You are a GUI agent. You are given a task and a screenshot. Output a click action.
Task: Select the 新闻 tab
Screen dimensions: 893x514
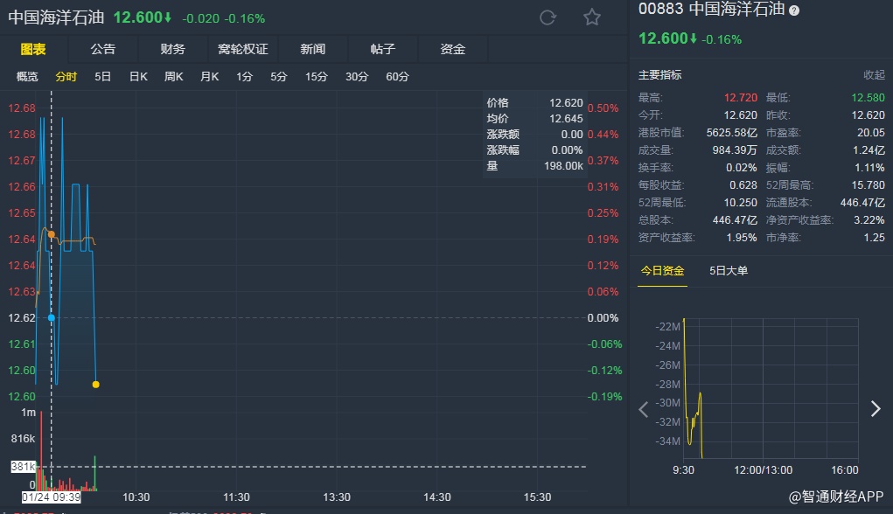[312, 49]
